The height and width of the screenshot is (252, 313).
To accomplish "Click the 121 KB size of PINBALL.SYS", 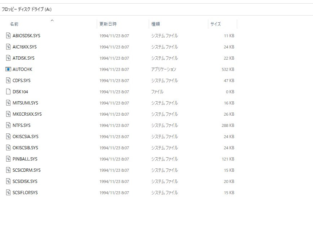I will click(228, 159).
